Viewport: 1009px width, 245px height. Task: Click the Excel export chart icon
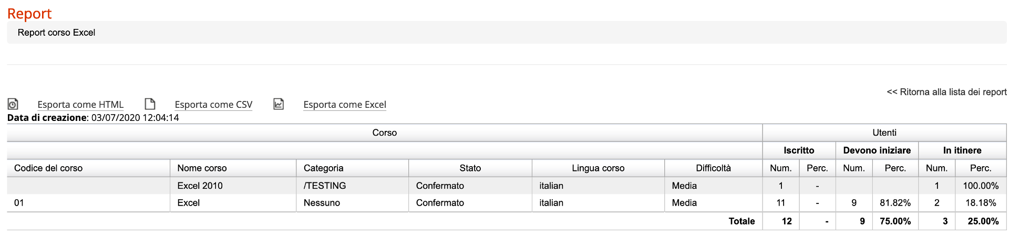[x=279, y=104]
